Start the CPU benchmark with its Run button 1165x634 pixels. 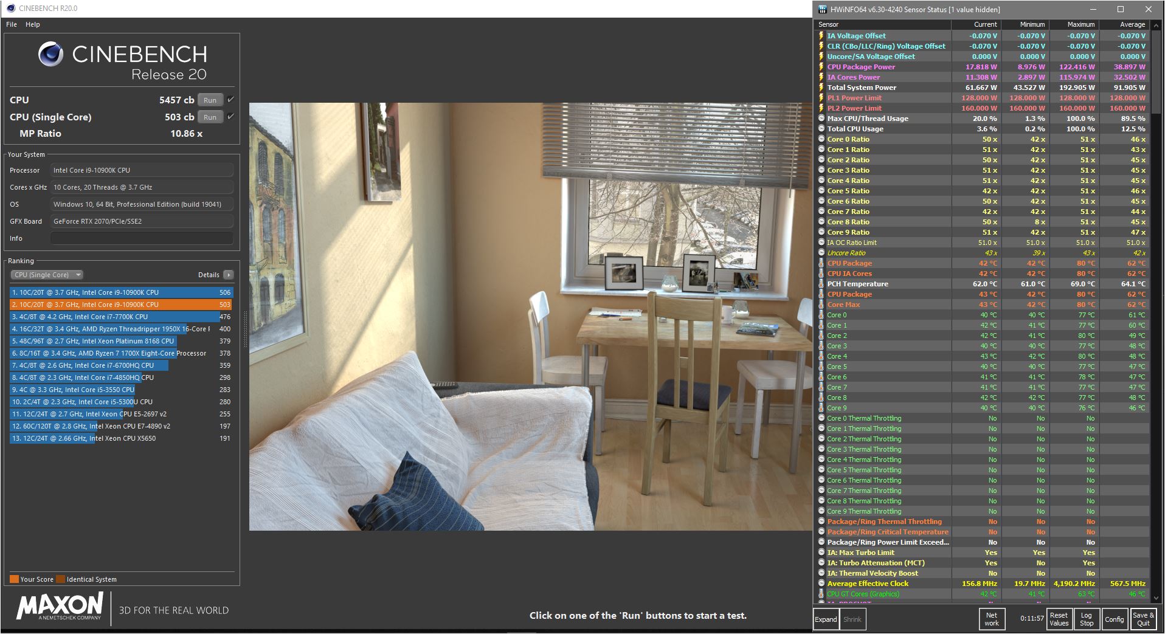point(210,100)
